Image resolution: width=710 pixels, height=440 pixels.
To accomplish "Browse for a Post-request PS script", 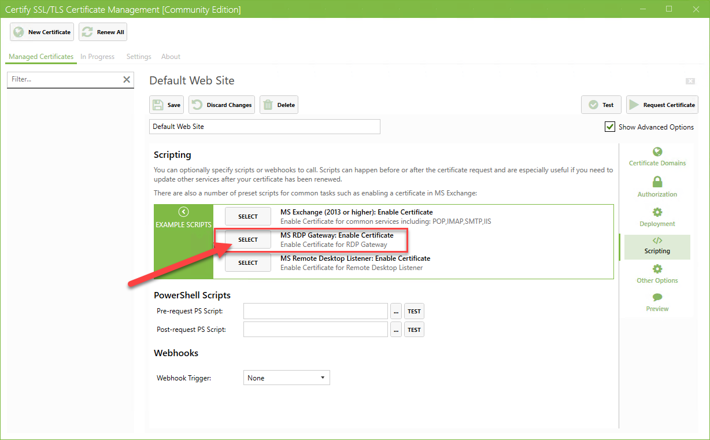I will click(396, 330).
